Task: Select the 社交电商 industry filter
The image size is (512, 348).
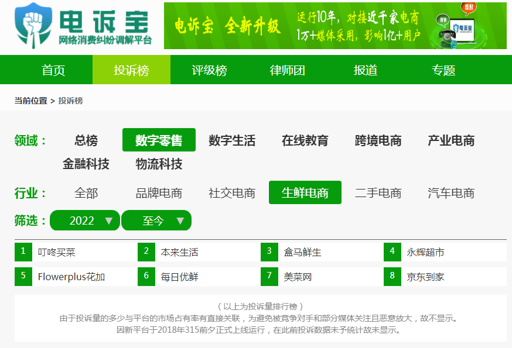Action: (232, 193)
